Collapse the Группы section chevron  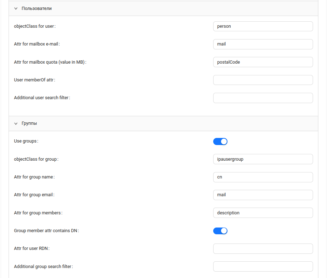pyautogui.click(x=16, y=124)
